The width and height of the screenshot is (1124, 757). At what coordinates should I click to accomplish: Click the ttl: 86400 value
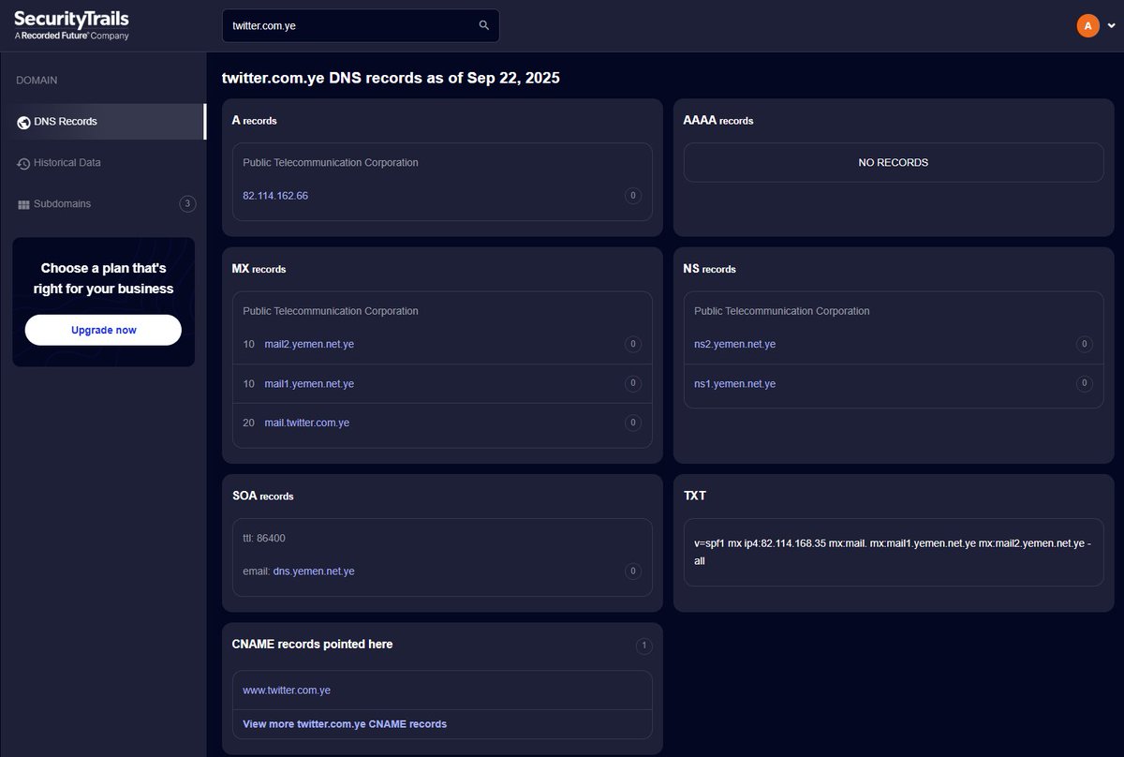(264, 539)
